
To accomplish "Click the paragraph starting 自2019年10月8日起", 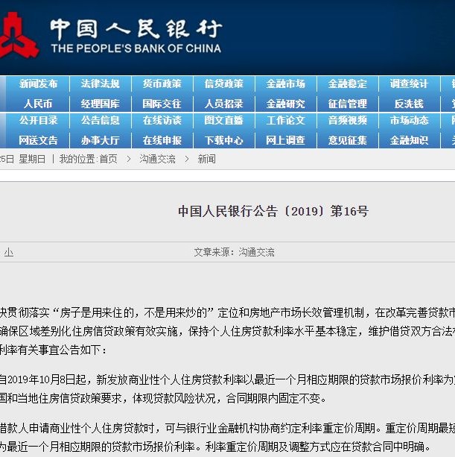I will 227,389.
